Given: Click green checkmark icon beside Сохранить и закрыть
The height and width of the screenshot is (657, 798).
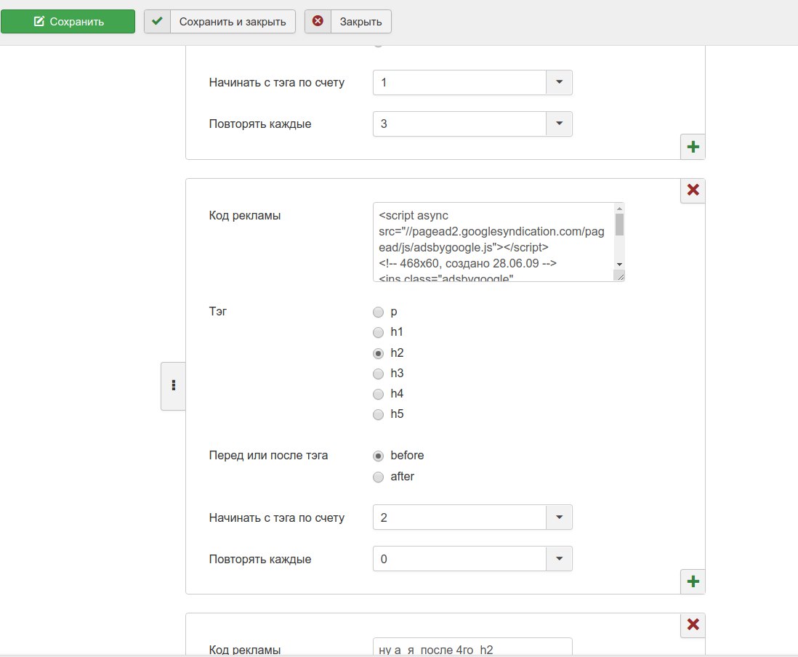Looking at the screenshot, I should 157,21.
